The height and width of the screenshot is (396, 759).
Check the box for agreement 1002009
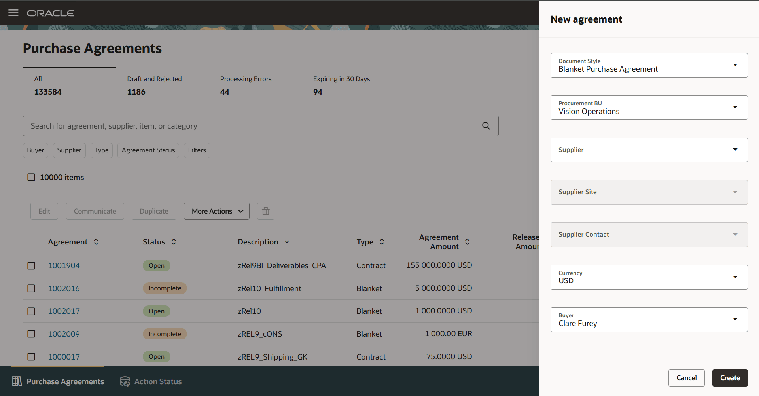point(31,334)
